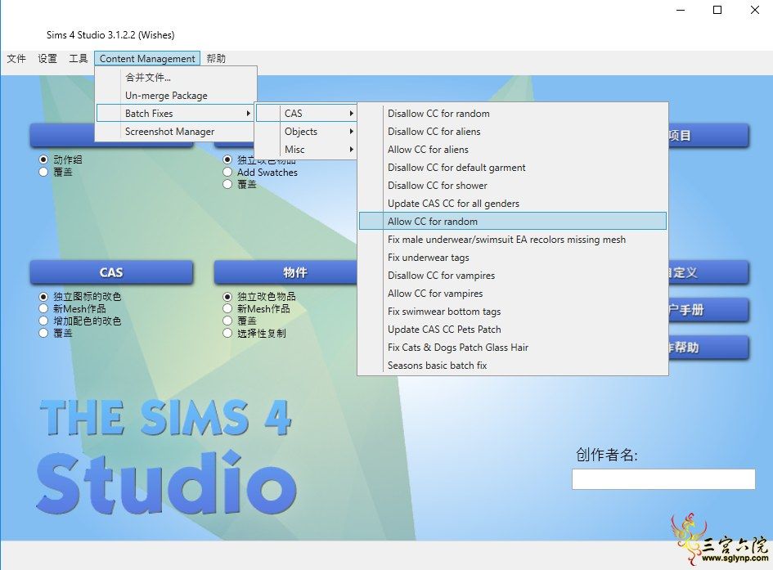Select the 动作組 radio button

coord(43,159)
